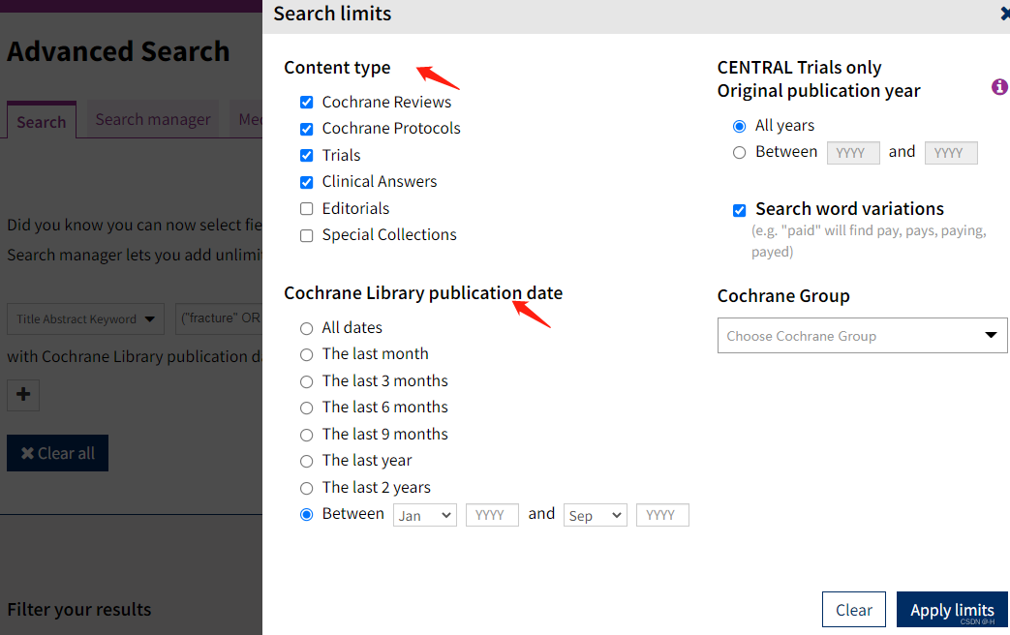Uncheck the Cochrane Protocols checkbox
The image size is (1010, 635).
click(x=307, y=129)
